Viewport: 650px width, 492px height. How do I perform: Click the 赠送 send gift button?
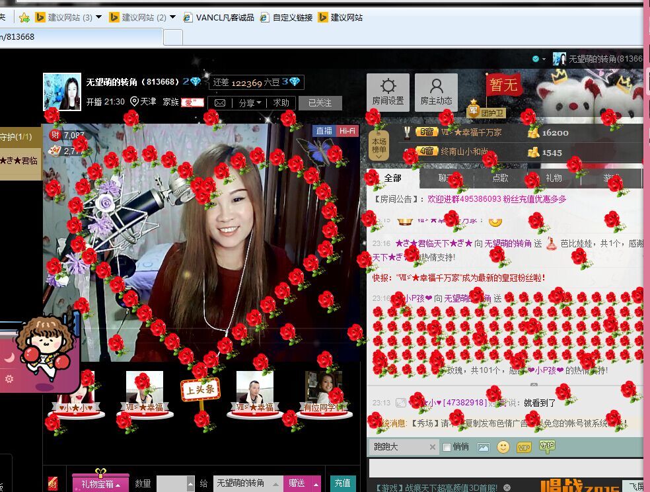click(x=297, y=483)
